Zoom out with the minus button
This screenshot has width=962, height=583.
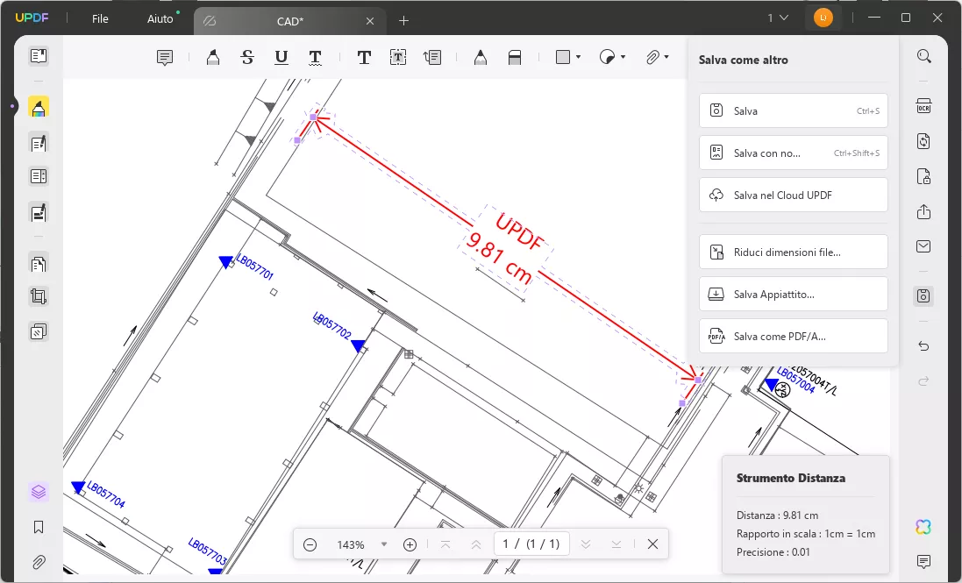(310, 544)
